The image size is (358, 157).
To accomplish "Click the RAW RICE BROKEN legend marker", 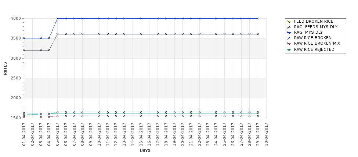I will click(289, 38).
